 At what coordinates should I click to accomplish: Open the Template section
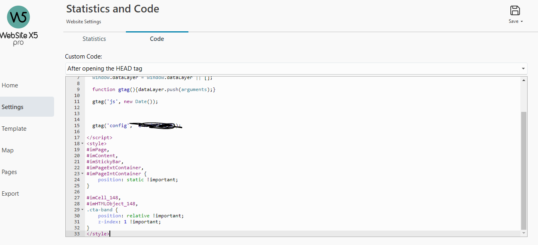click(14, 129)
